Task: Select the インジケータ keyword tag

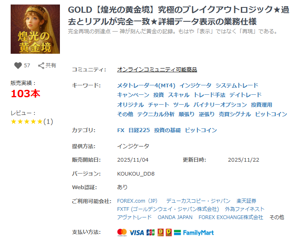Action: [195, 85]
